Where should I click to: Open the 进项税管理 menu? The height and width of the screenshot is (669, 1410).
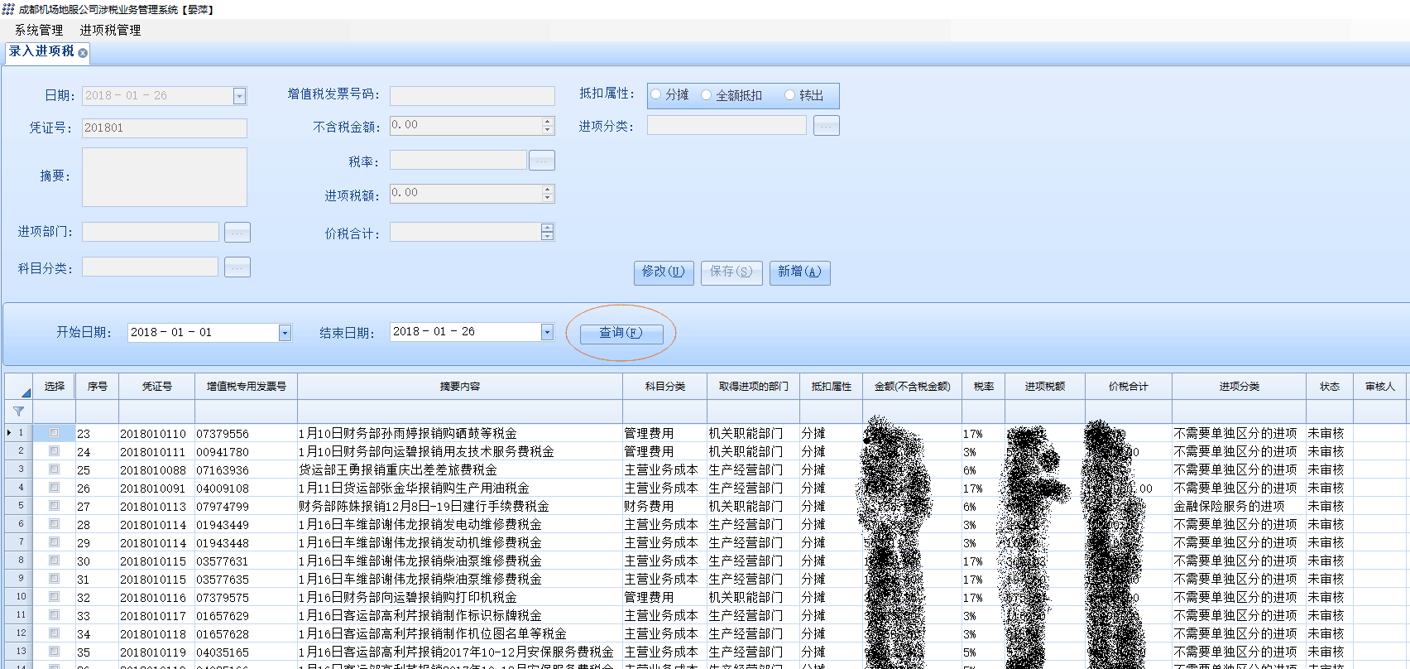[110, 30]
